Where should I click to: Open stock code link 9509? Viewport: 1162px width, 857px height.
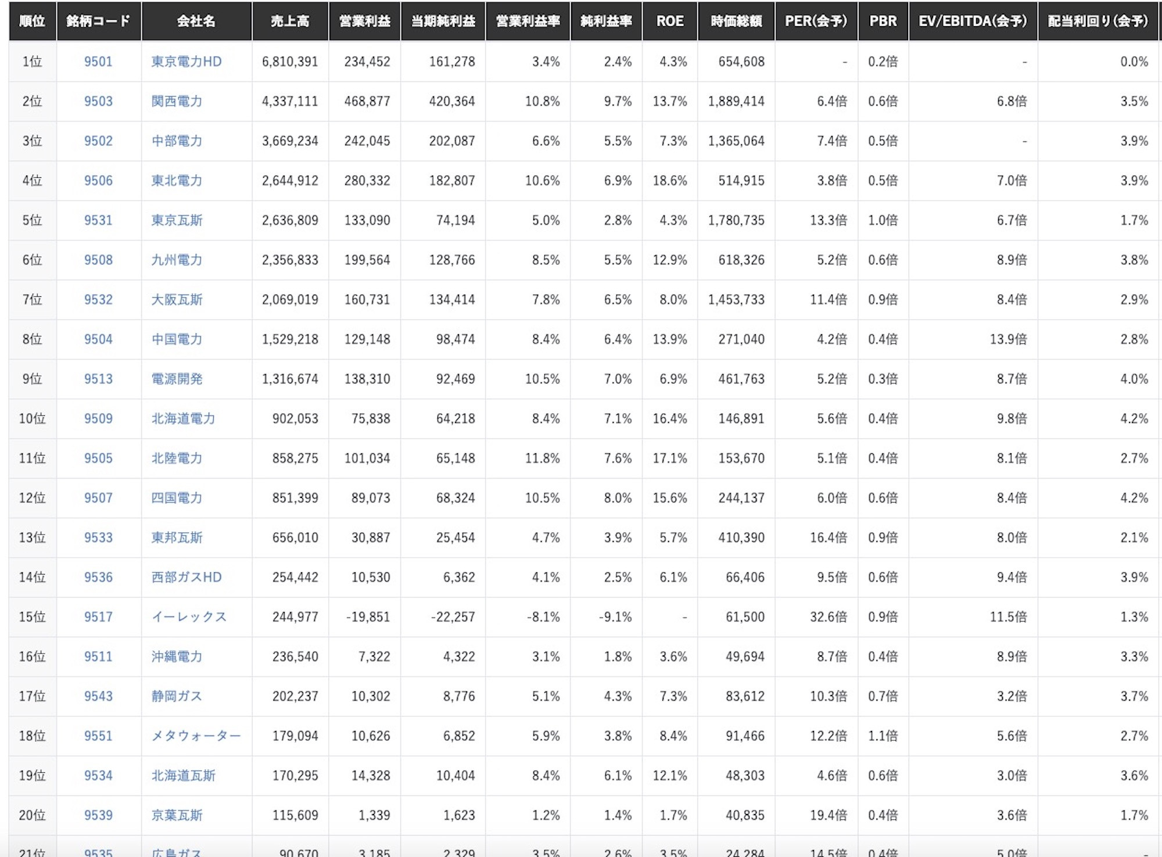[x=98, y=418]
